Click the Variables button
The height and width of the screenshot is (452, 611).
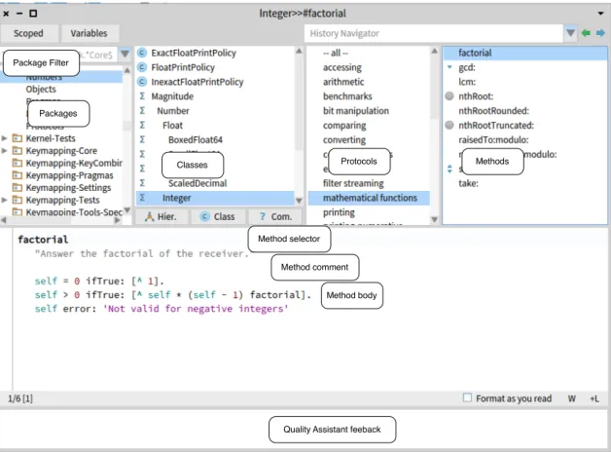pos(89,33)
